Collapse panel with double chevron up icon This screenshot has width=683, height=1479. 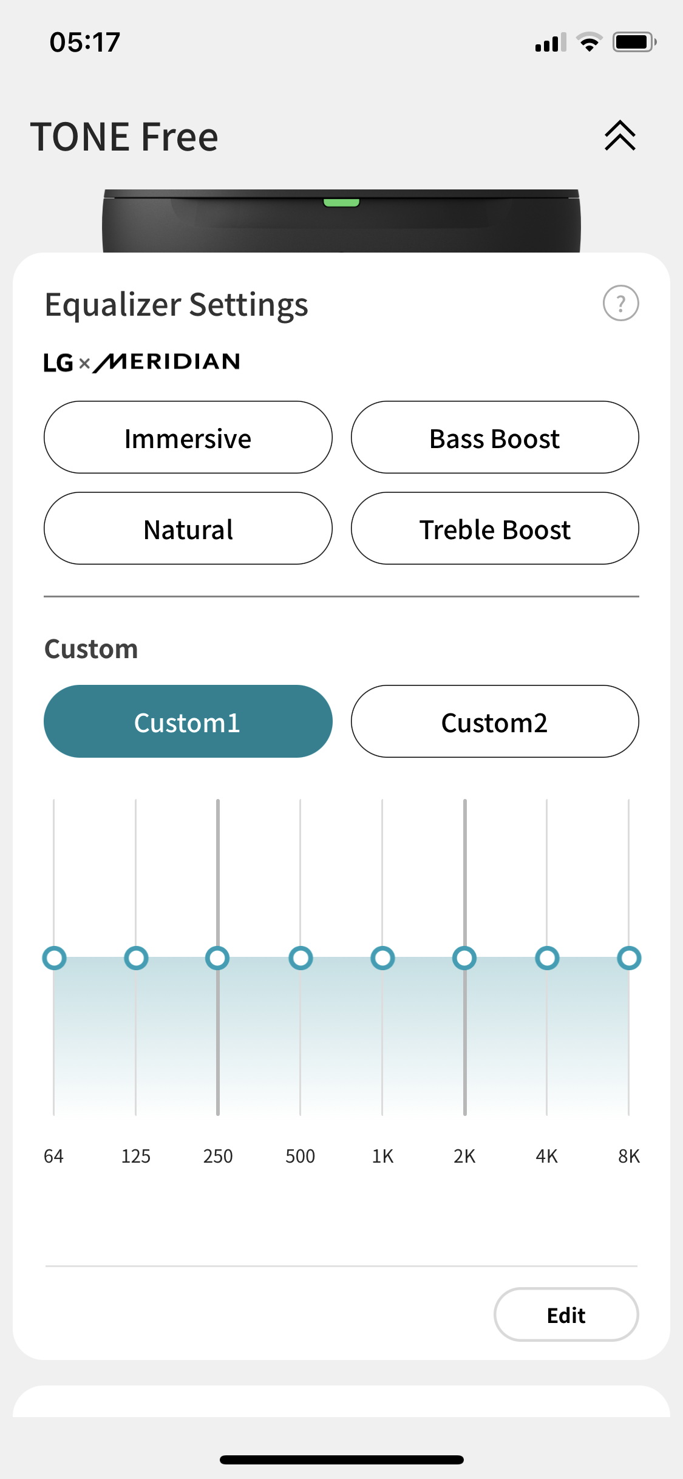coord(620,135)
